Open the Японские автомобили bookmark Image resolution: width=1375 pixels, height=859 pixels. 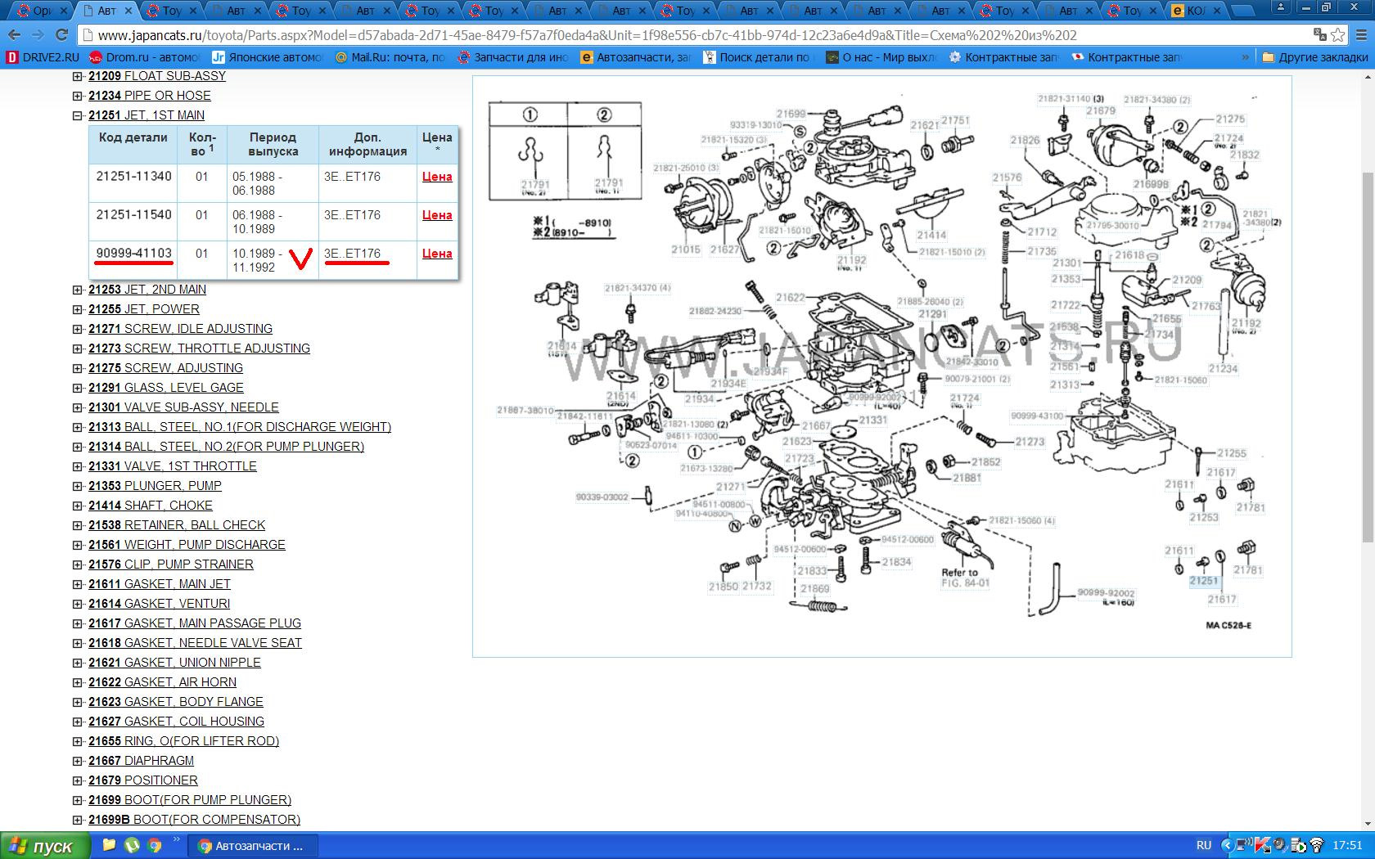268,57
